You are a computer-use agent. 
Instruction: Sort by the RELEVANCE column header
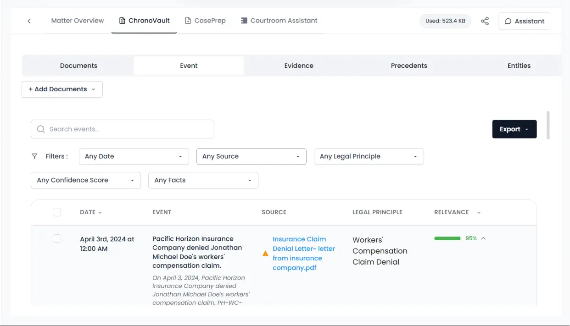[458, 212]
